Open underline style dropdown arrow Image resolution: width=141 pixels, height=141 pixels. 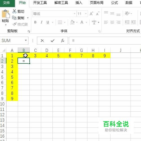[x=53, y=22]
